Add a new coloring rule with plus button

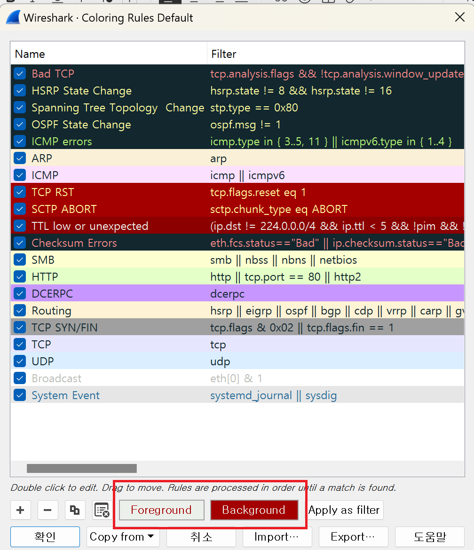(20, 510)
